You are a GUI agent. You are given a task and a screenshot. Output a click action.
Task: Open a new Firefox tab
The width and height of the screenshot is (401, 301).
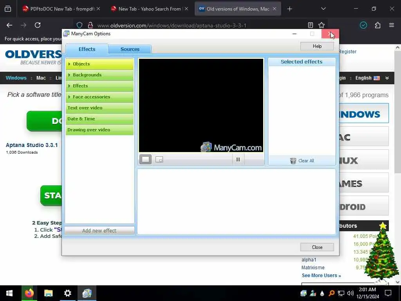289,9
